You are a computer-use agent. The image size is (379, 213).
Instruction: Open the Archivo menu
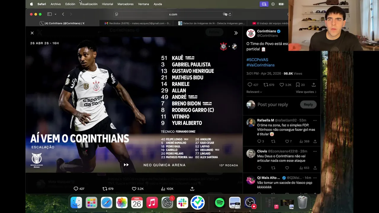point(55,4)
